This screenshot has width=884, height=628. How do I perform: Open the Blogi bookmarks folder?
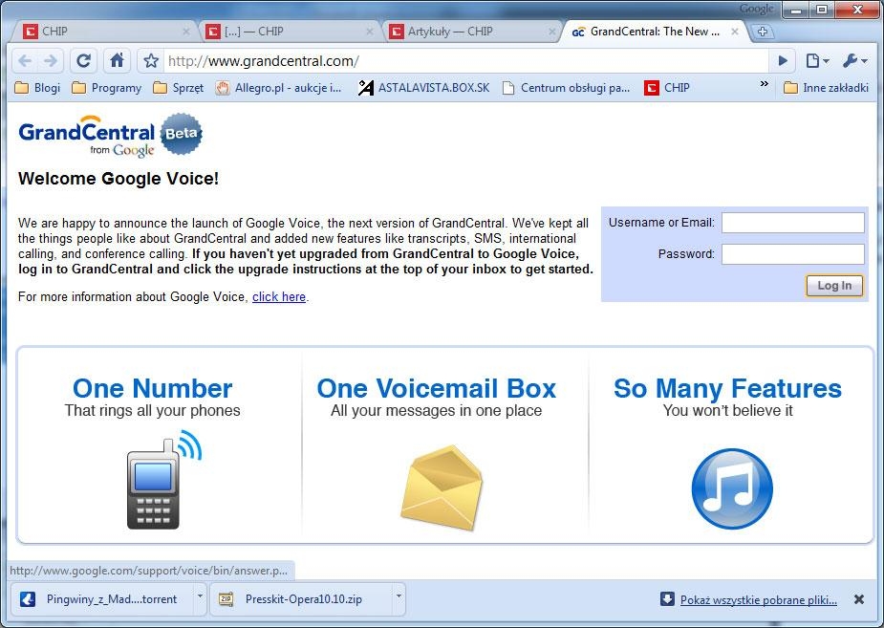37,88
